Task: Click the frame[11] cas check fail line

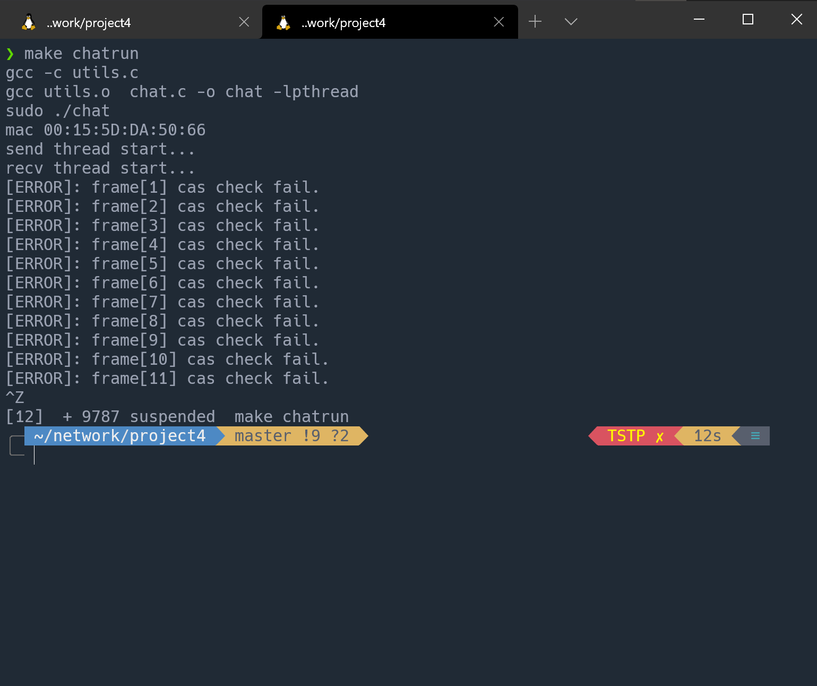Action: pyautogui.click(x=167, y=379)
